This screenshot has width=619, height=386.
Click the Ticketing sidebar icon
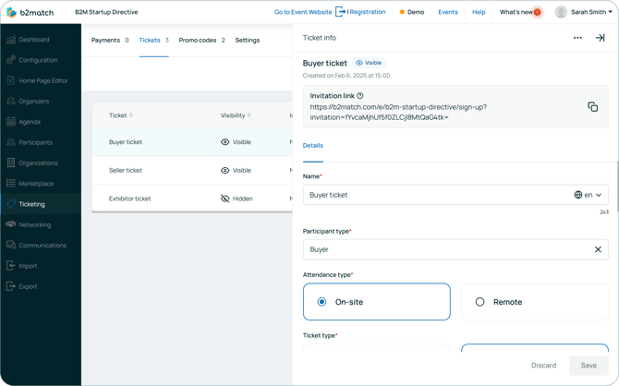pos(11,204)
